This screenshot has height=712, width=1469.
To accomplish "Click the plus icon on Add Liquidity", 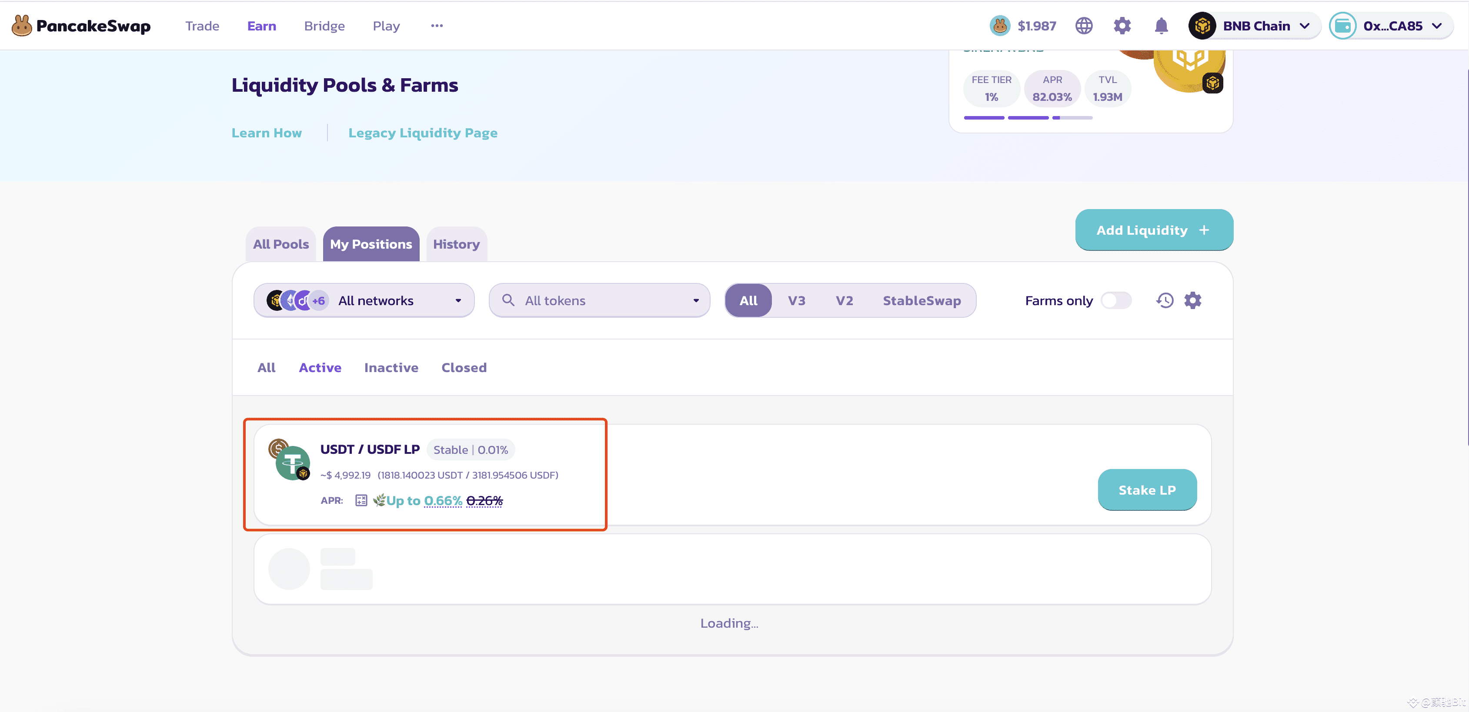I will click(x=1204, y=230).
